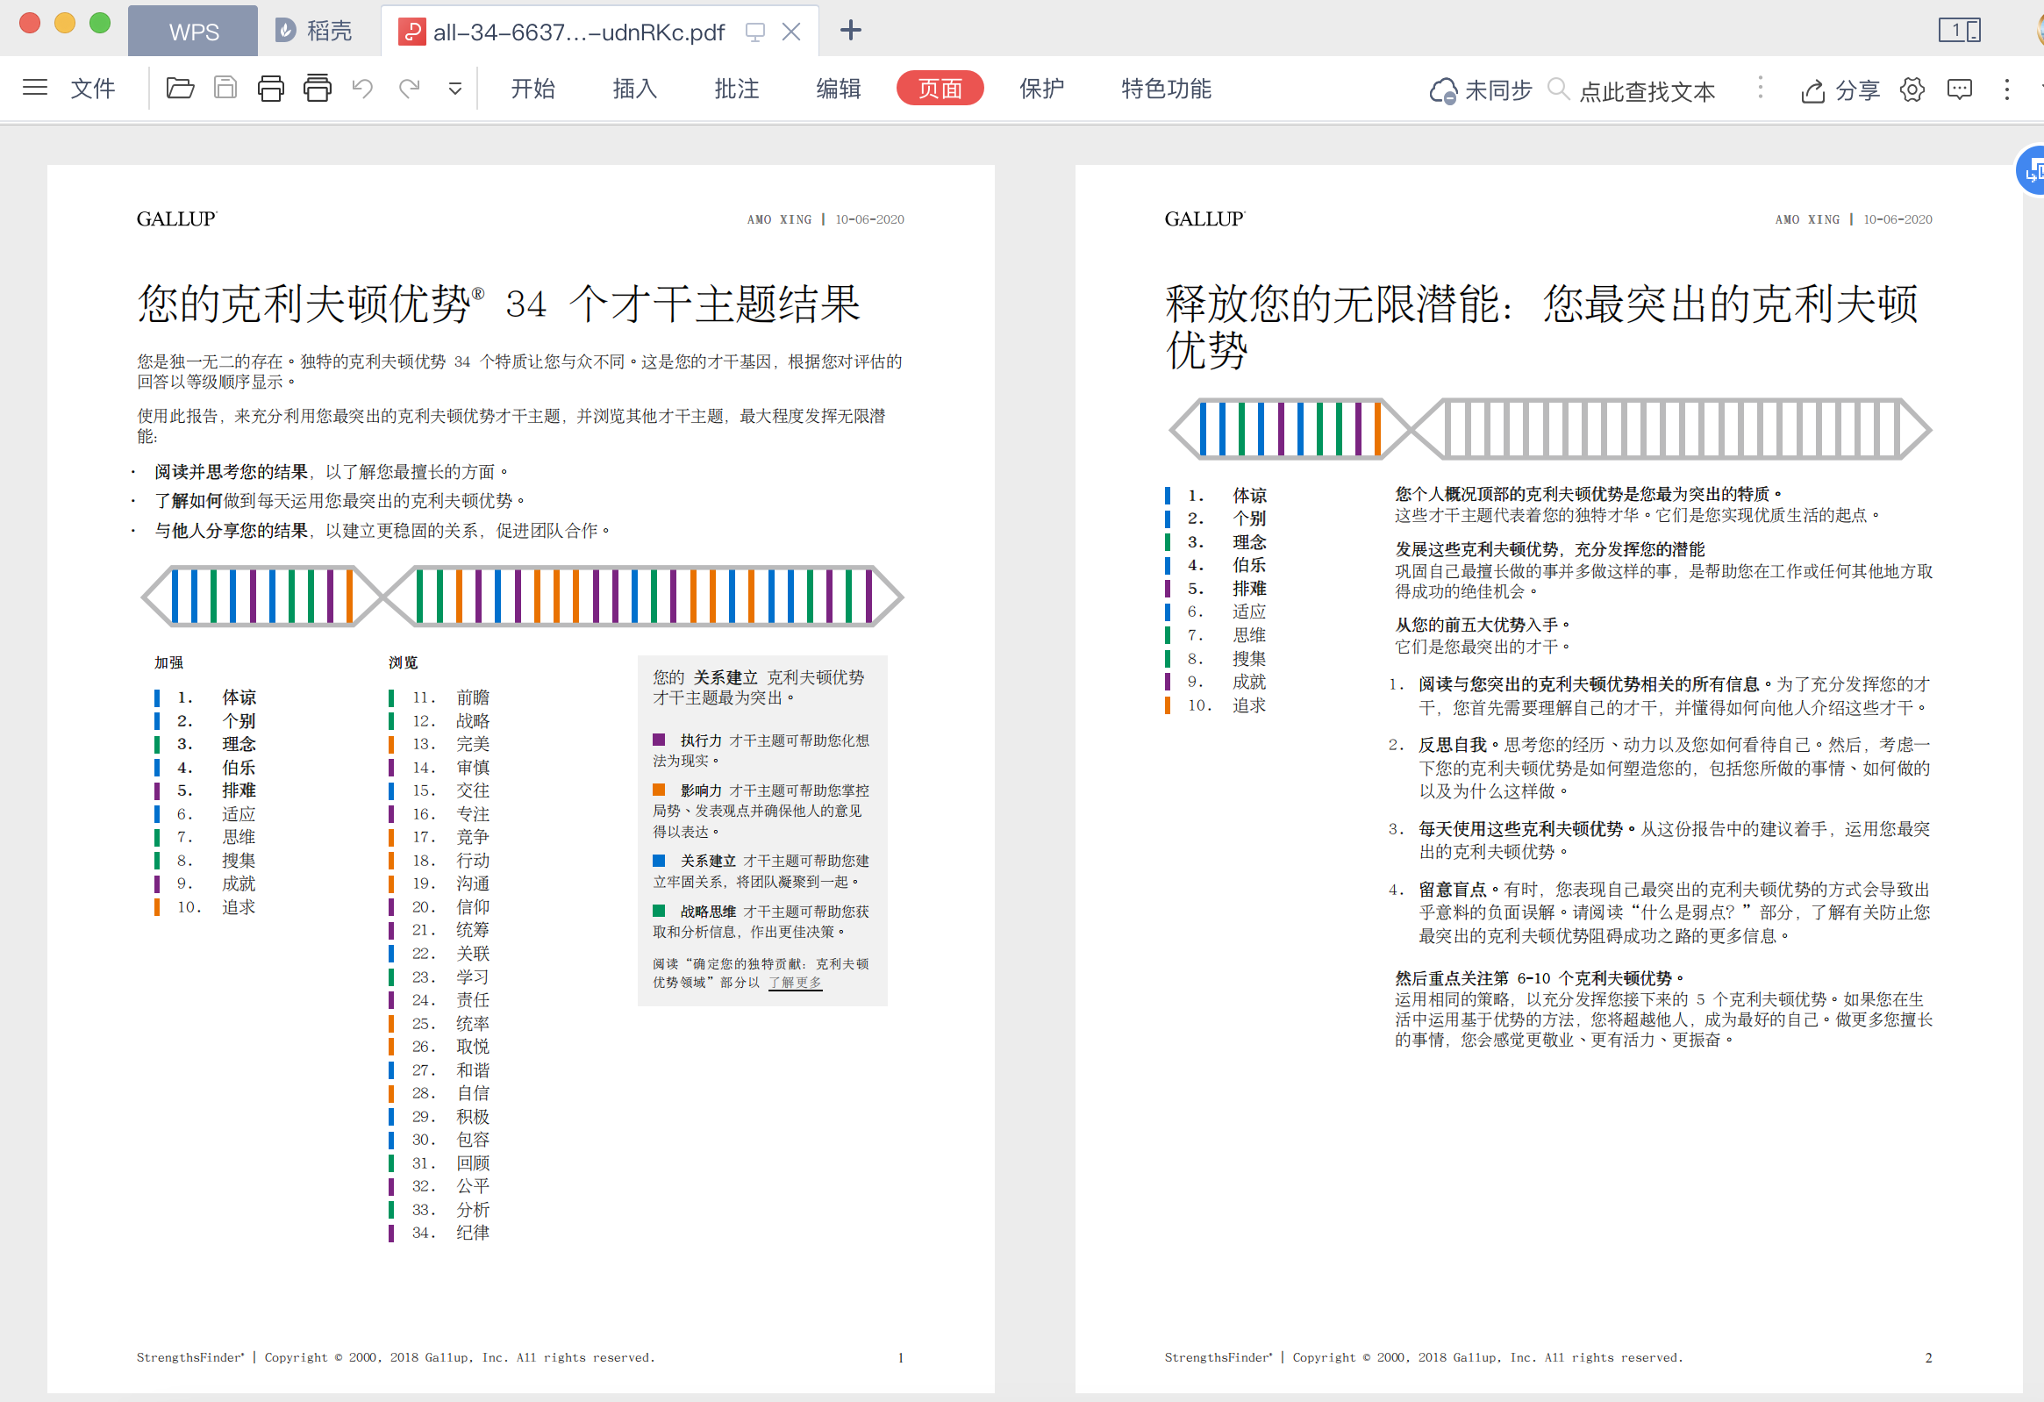Viewport: 2044px width, 1402px height.
Task: Expand the quick access toolbar dropdown
Action: point(454,89)
